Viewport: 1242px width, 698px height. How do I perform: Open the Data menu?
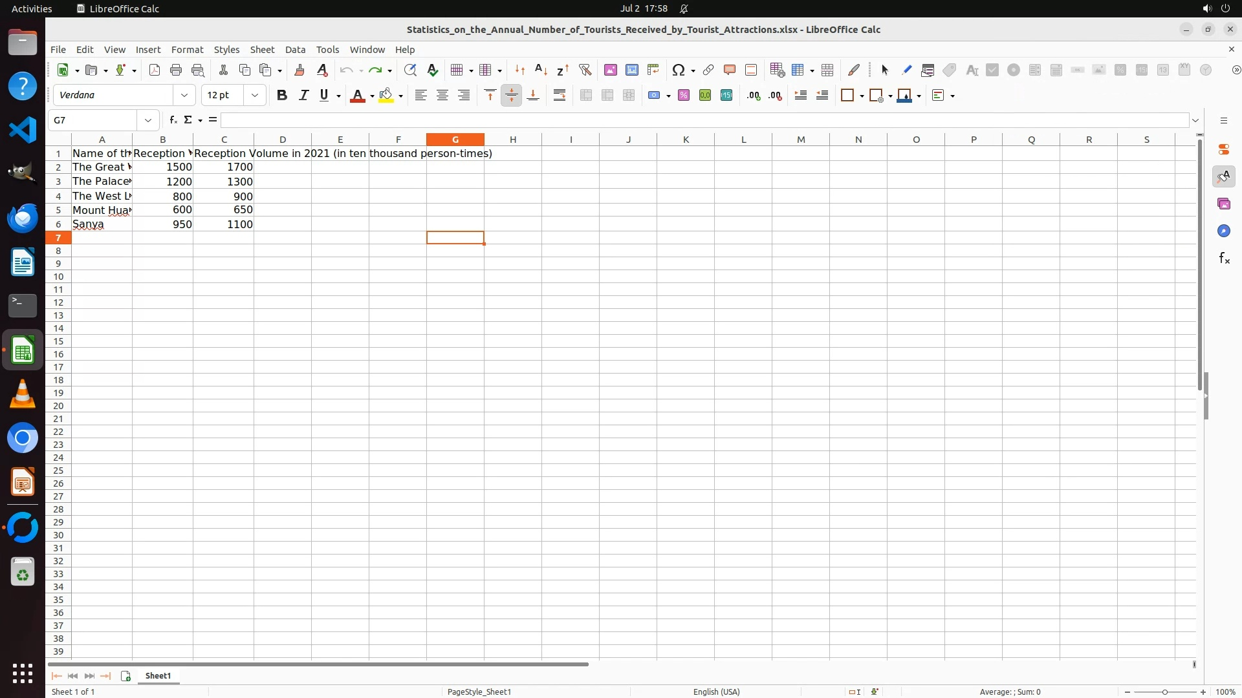point(295,50)
